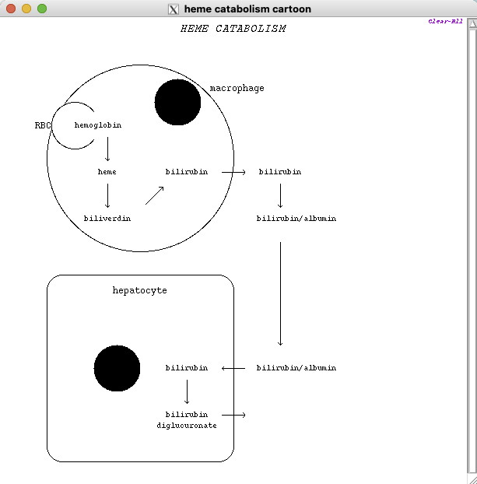Click the macrophage label
The height and width of the screenshot is (484, 477).
(237, 88)
